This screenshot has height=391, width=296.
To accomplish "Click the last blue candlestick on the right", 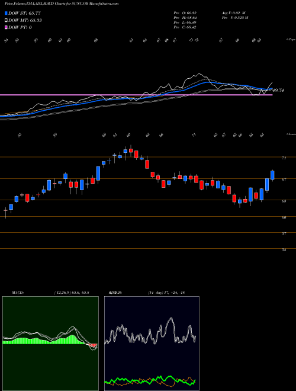I will point(272,175).
